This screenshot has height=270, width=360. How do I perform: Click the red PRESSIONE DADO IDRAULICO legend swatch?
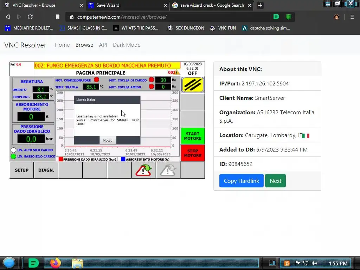click(x=60, y=159)
